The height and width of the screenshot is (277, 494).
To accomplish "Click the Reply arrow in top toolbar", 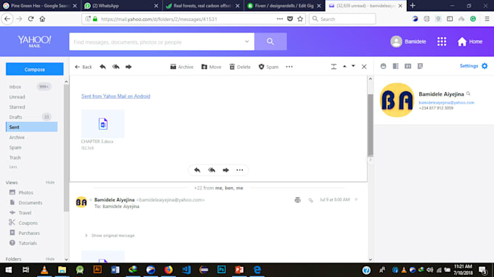I will [102, 67].
